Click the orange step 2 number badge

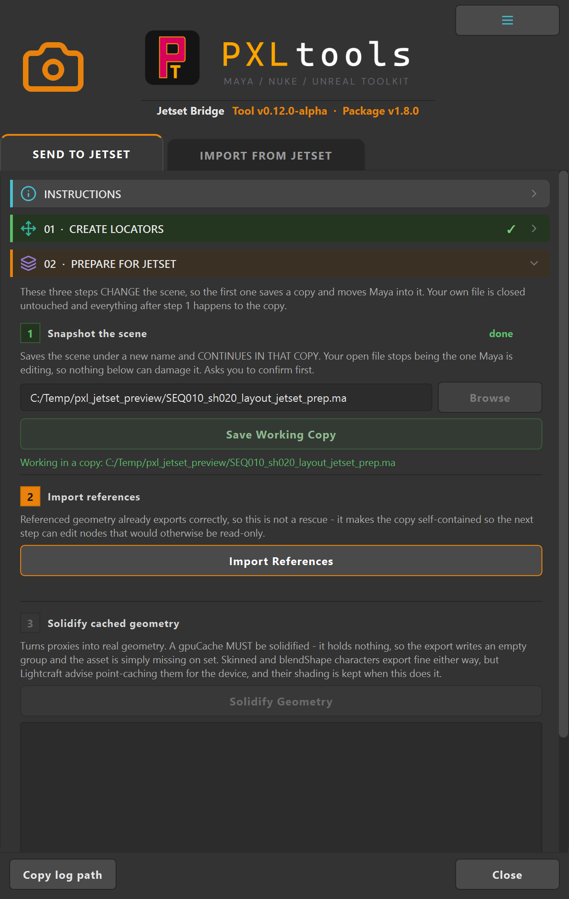[30, 497]
